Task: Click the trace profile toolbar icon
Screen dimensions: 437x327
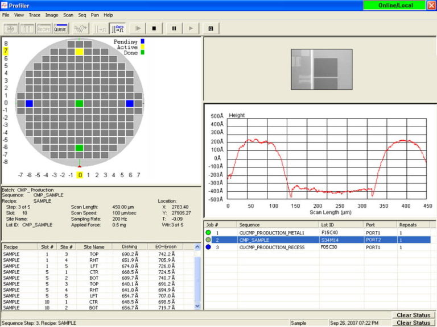Action: click(x=81, y=28)
